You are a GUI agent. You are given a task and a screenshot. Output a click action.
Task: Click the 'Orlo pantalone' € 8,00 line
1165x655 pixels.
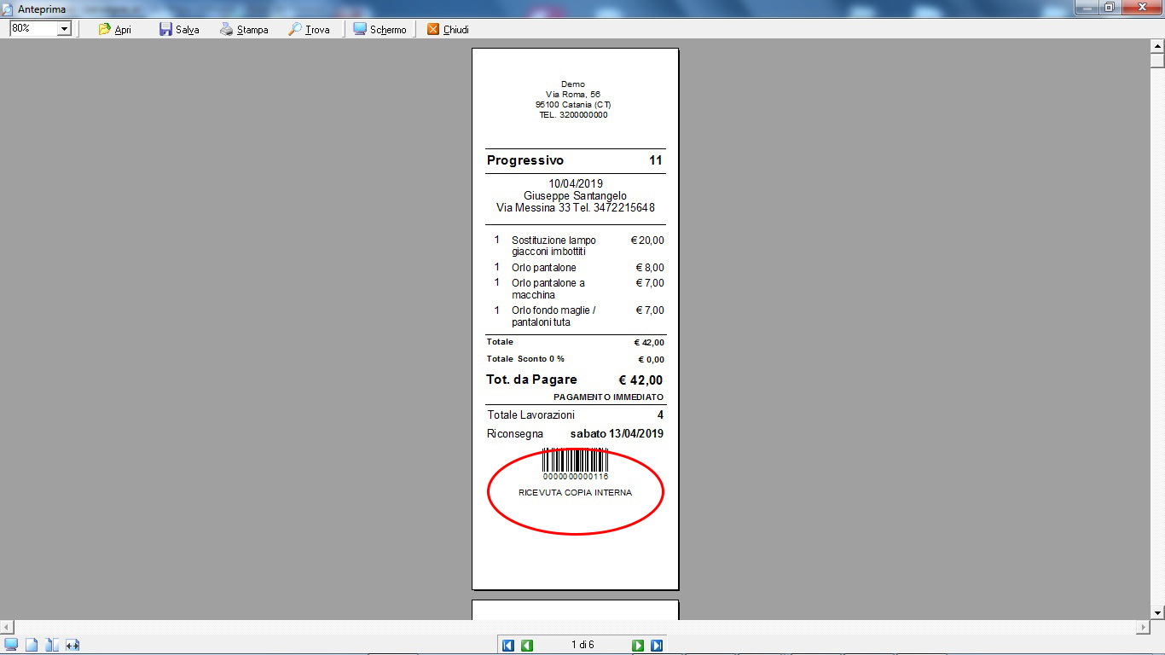[576, 268]
